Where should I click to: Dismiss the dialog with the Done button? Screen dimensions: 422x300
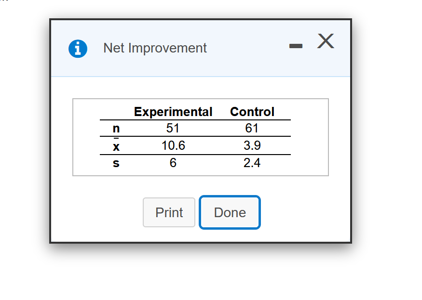(x=230, y=212)
